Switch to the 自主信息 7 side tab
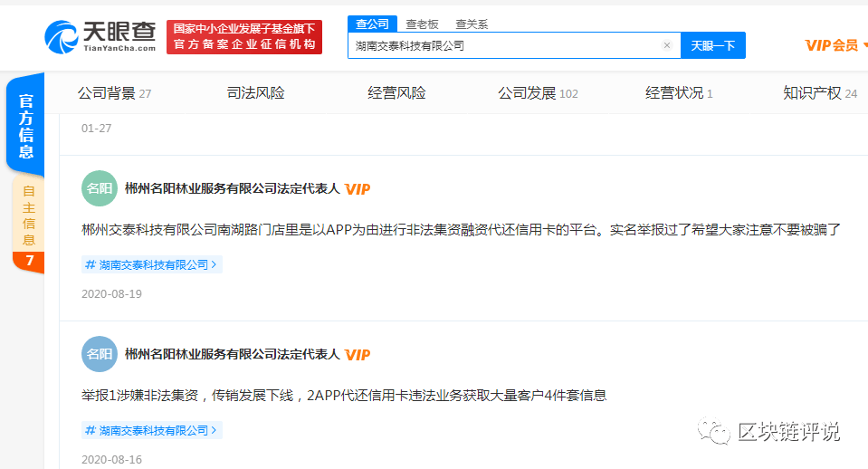The image size is (868, 469). pos(29,225)
